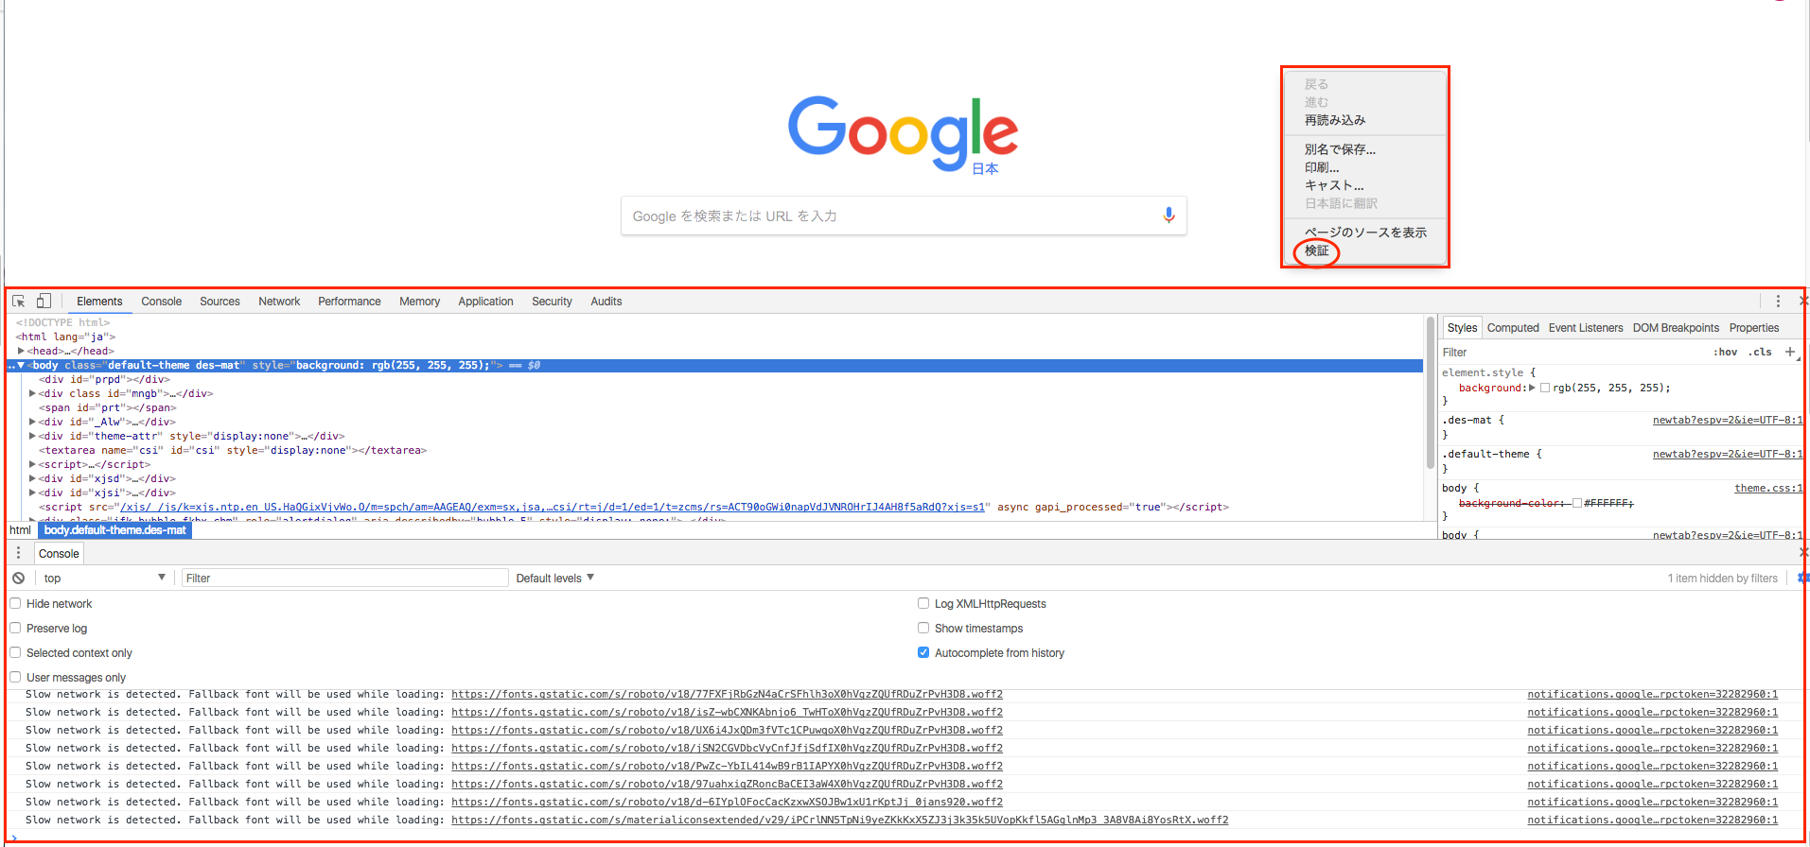
Task: Expand the div id mngb node
Action: coord(32,393)
